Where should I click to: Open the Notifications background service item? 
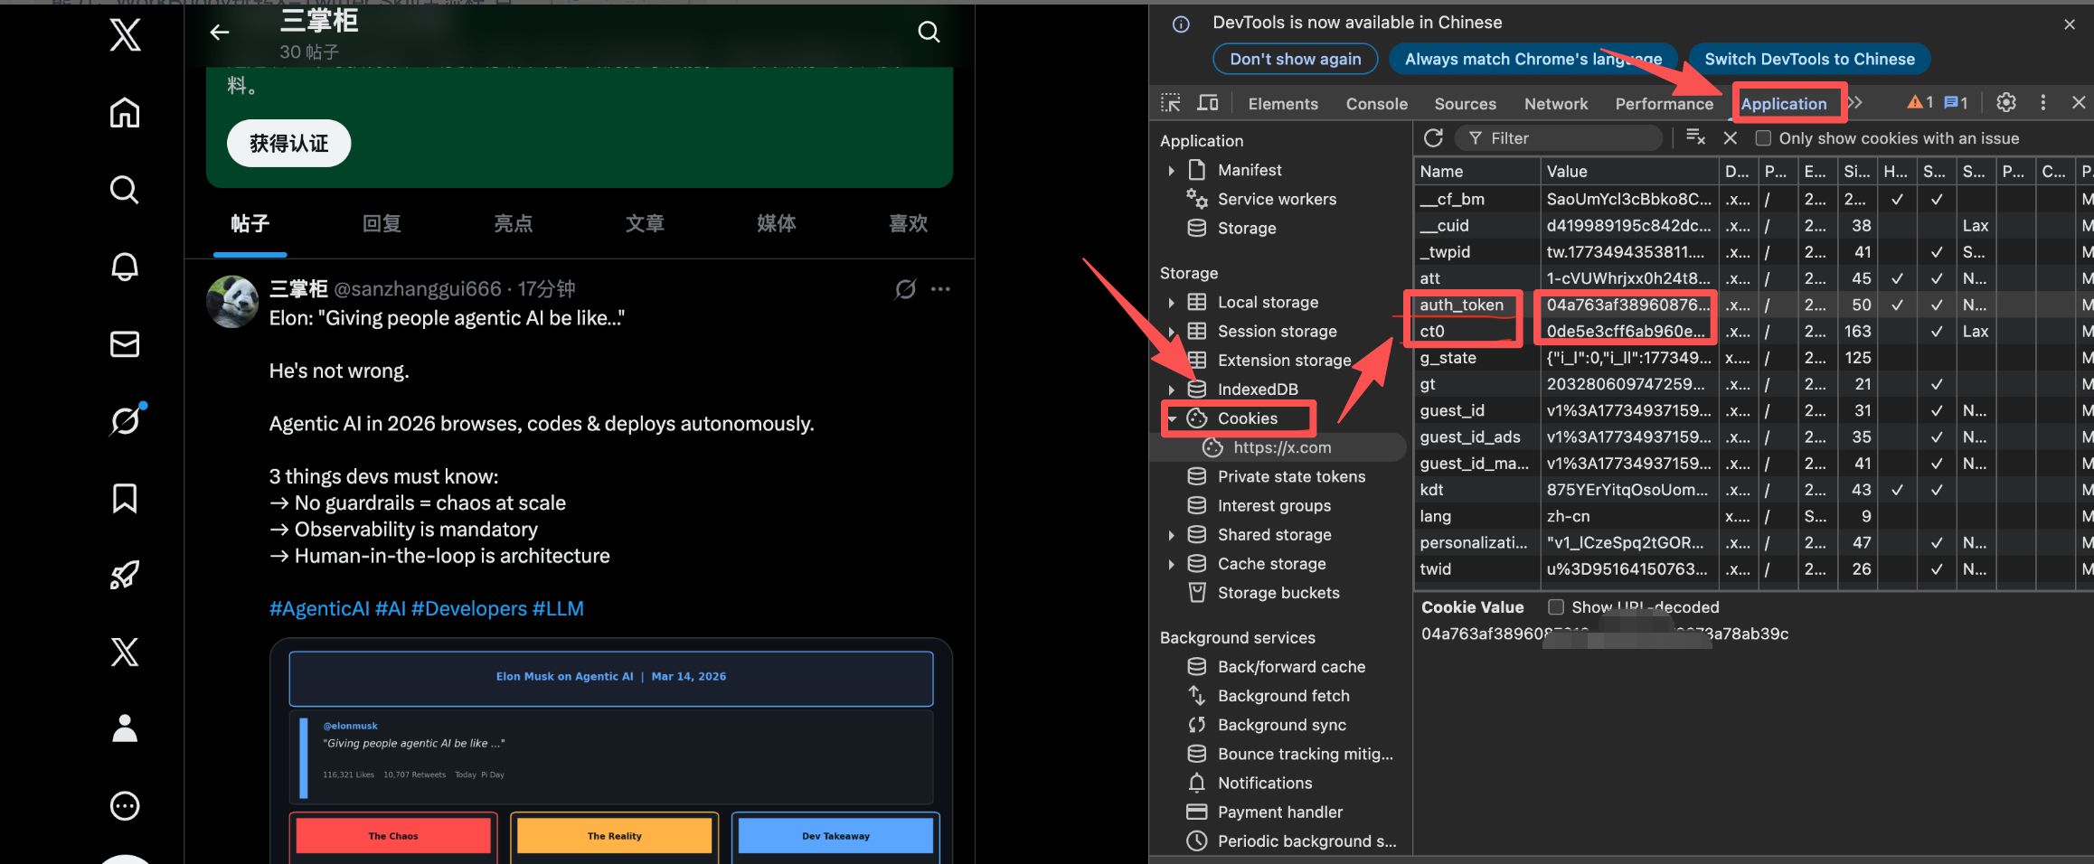point(1265,784)
